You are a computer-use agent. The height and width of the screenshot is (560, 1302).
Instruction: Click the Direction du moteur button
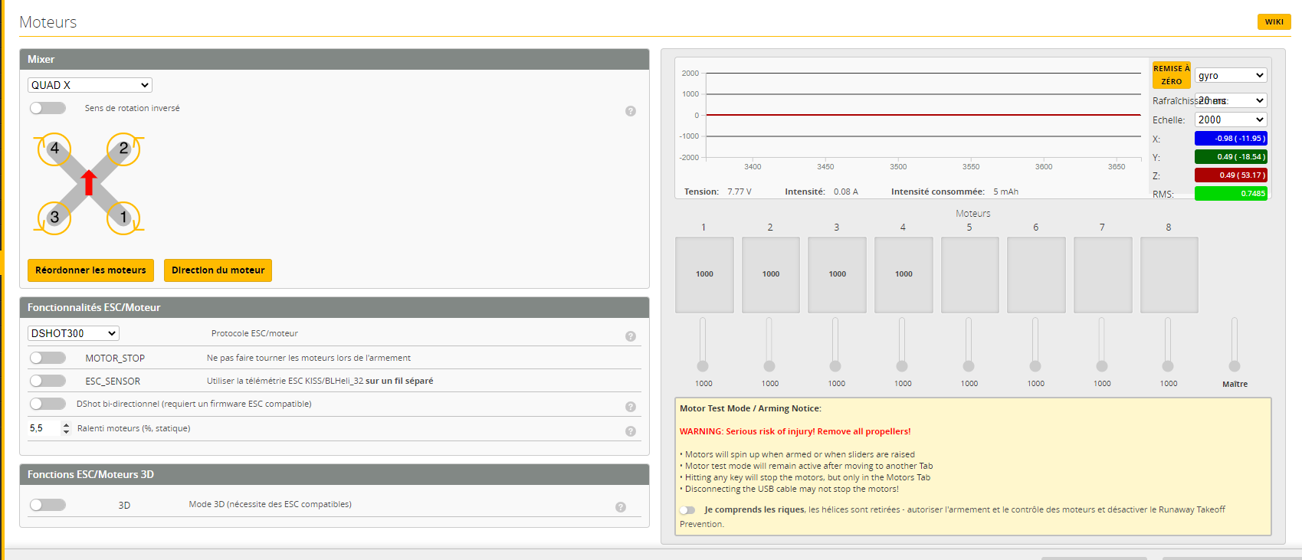tap(218, 270)
